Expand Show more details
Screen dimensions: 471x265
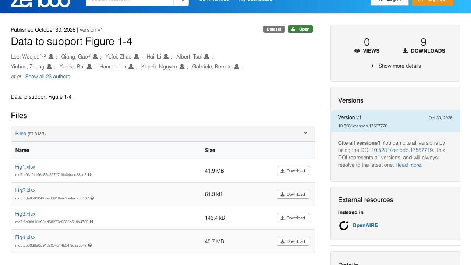click(x=396, y=66)
